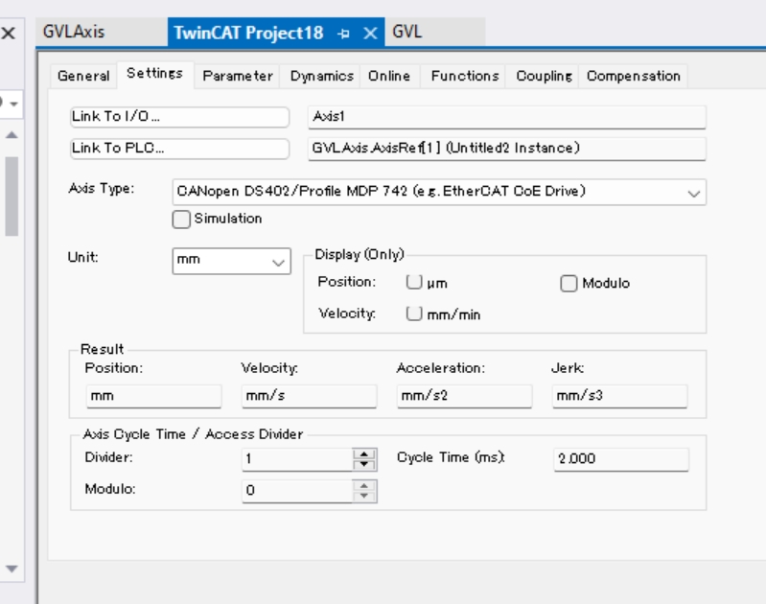Click the Result Position mm field

154,396
